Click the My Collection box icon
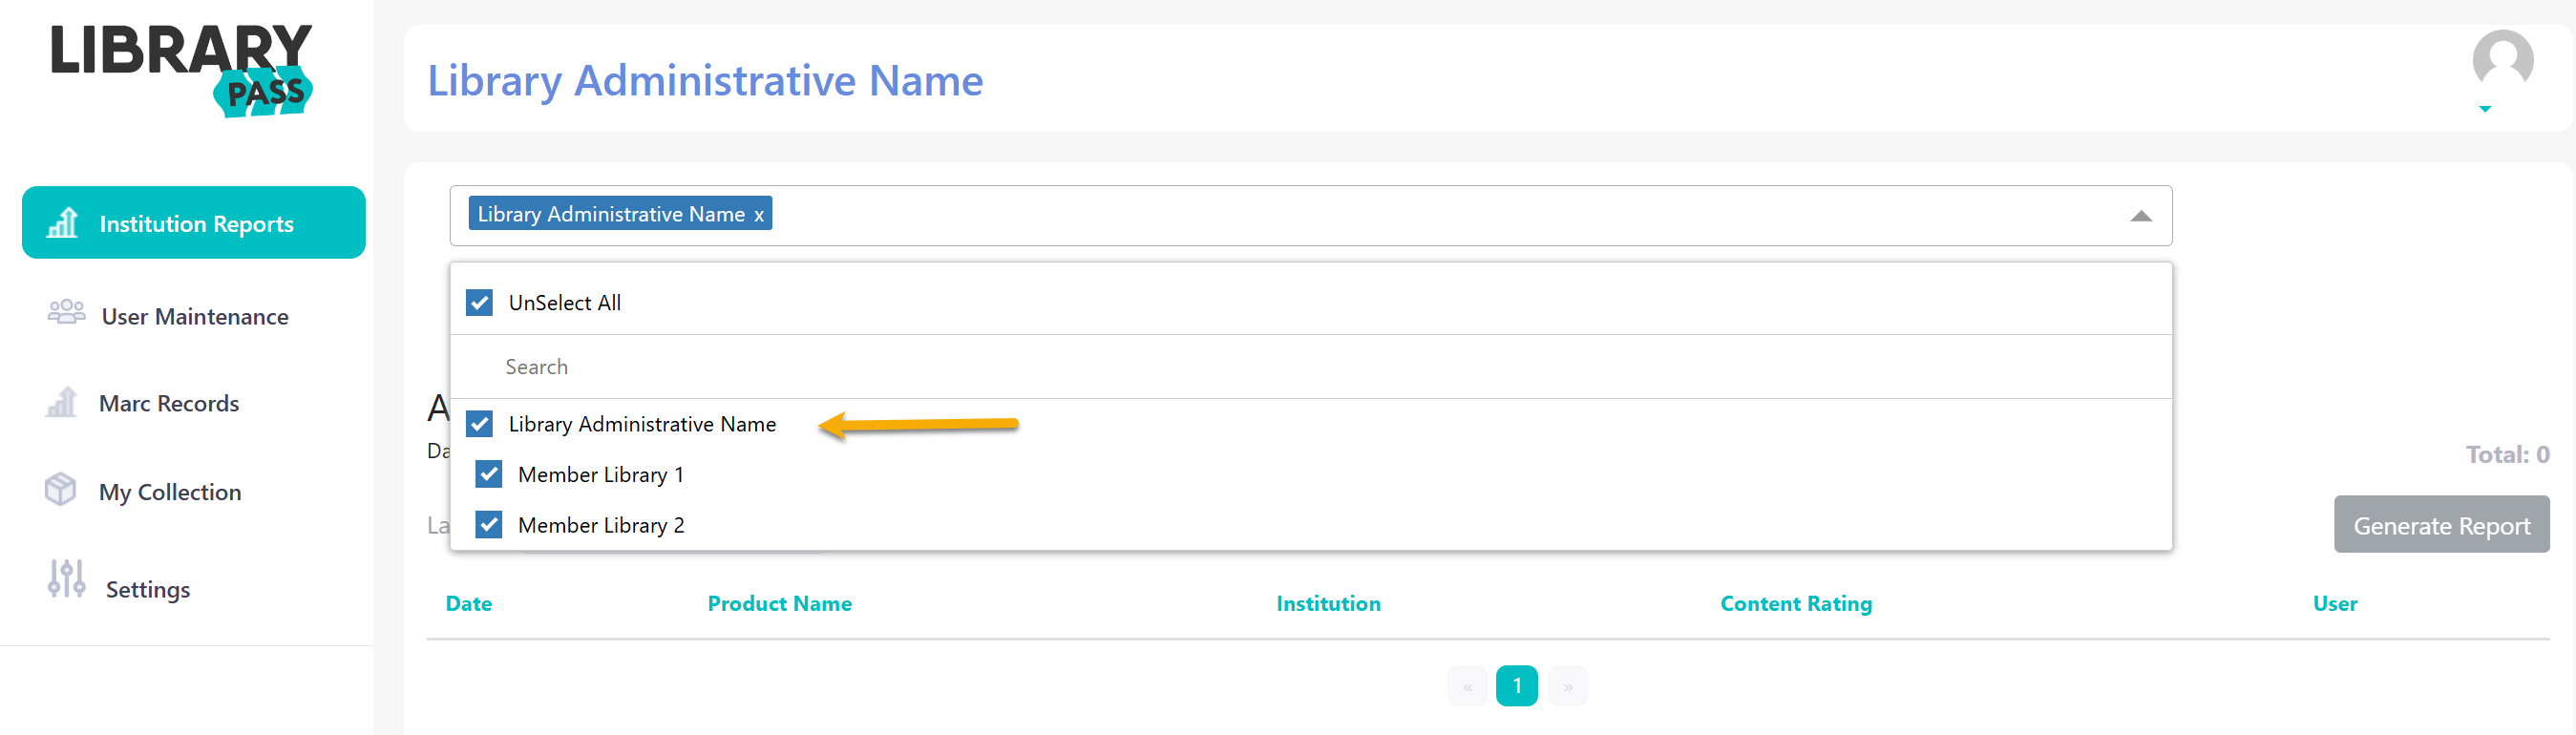Viewport: 2576px width, 735px height. click(60, 490)
